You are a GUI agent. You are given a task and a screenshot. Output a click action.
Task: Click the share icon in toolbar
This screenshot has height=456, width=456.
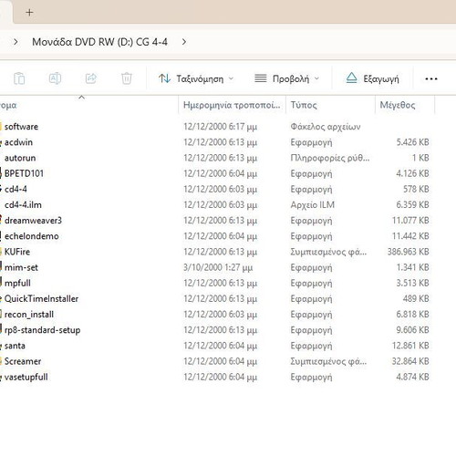tap(91, 78)
